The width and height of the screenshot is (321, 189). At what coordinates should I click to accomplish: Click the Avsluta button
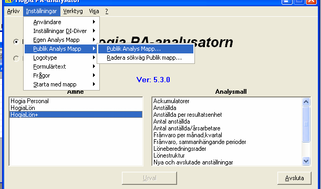(294, 178)
